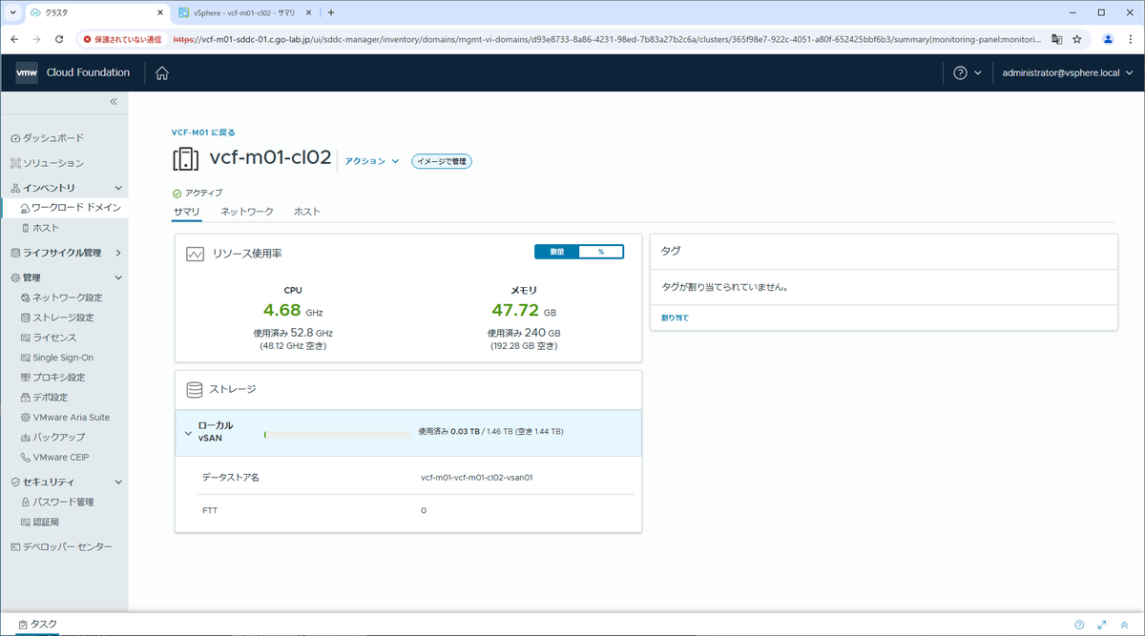The width and height of the screenshot is (1145, 636).
Task: Click the イメージで管理 badge
Action: point(442,161)
